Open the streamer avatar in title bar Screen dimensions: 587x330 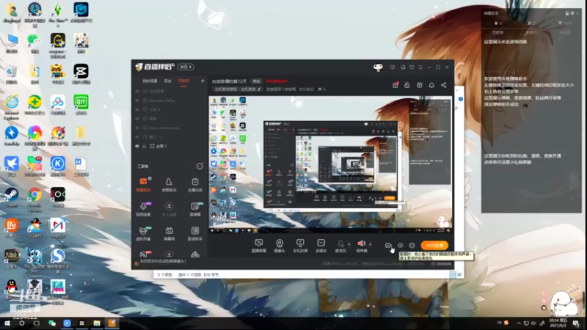(378, 67)
